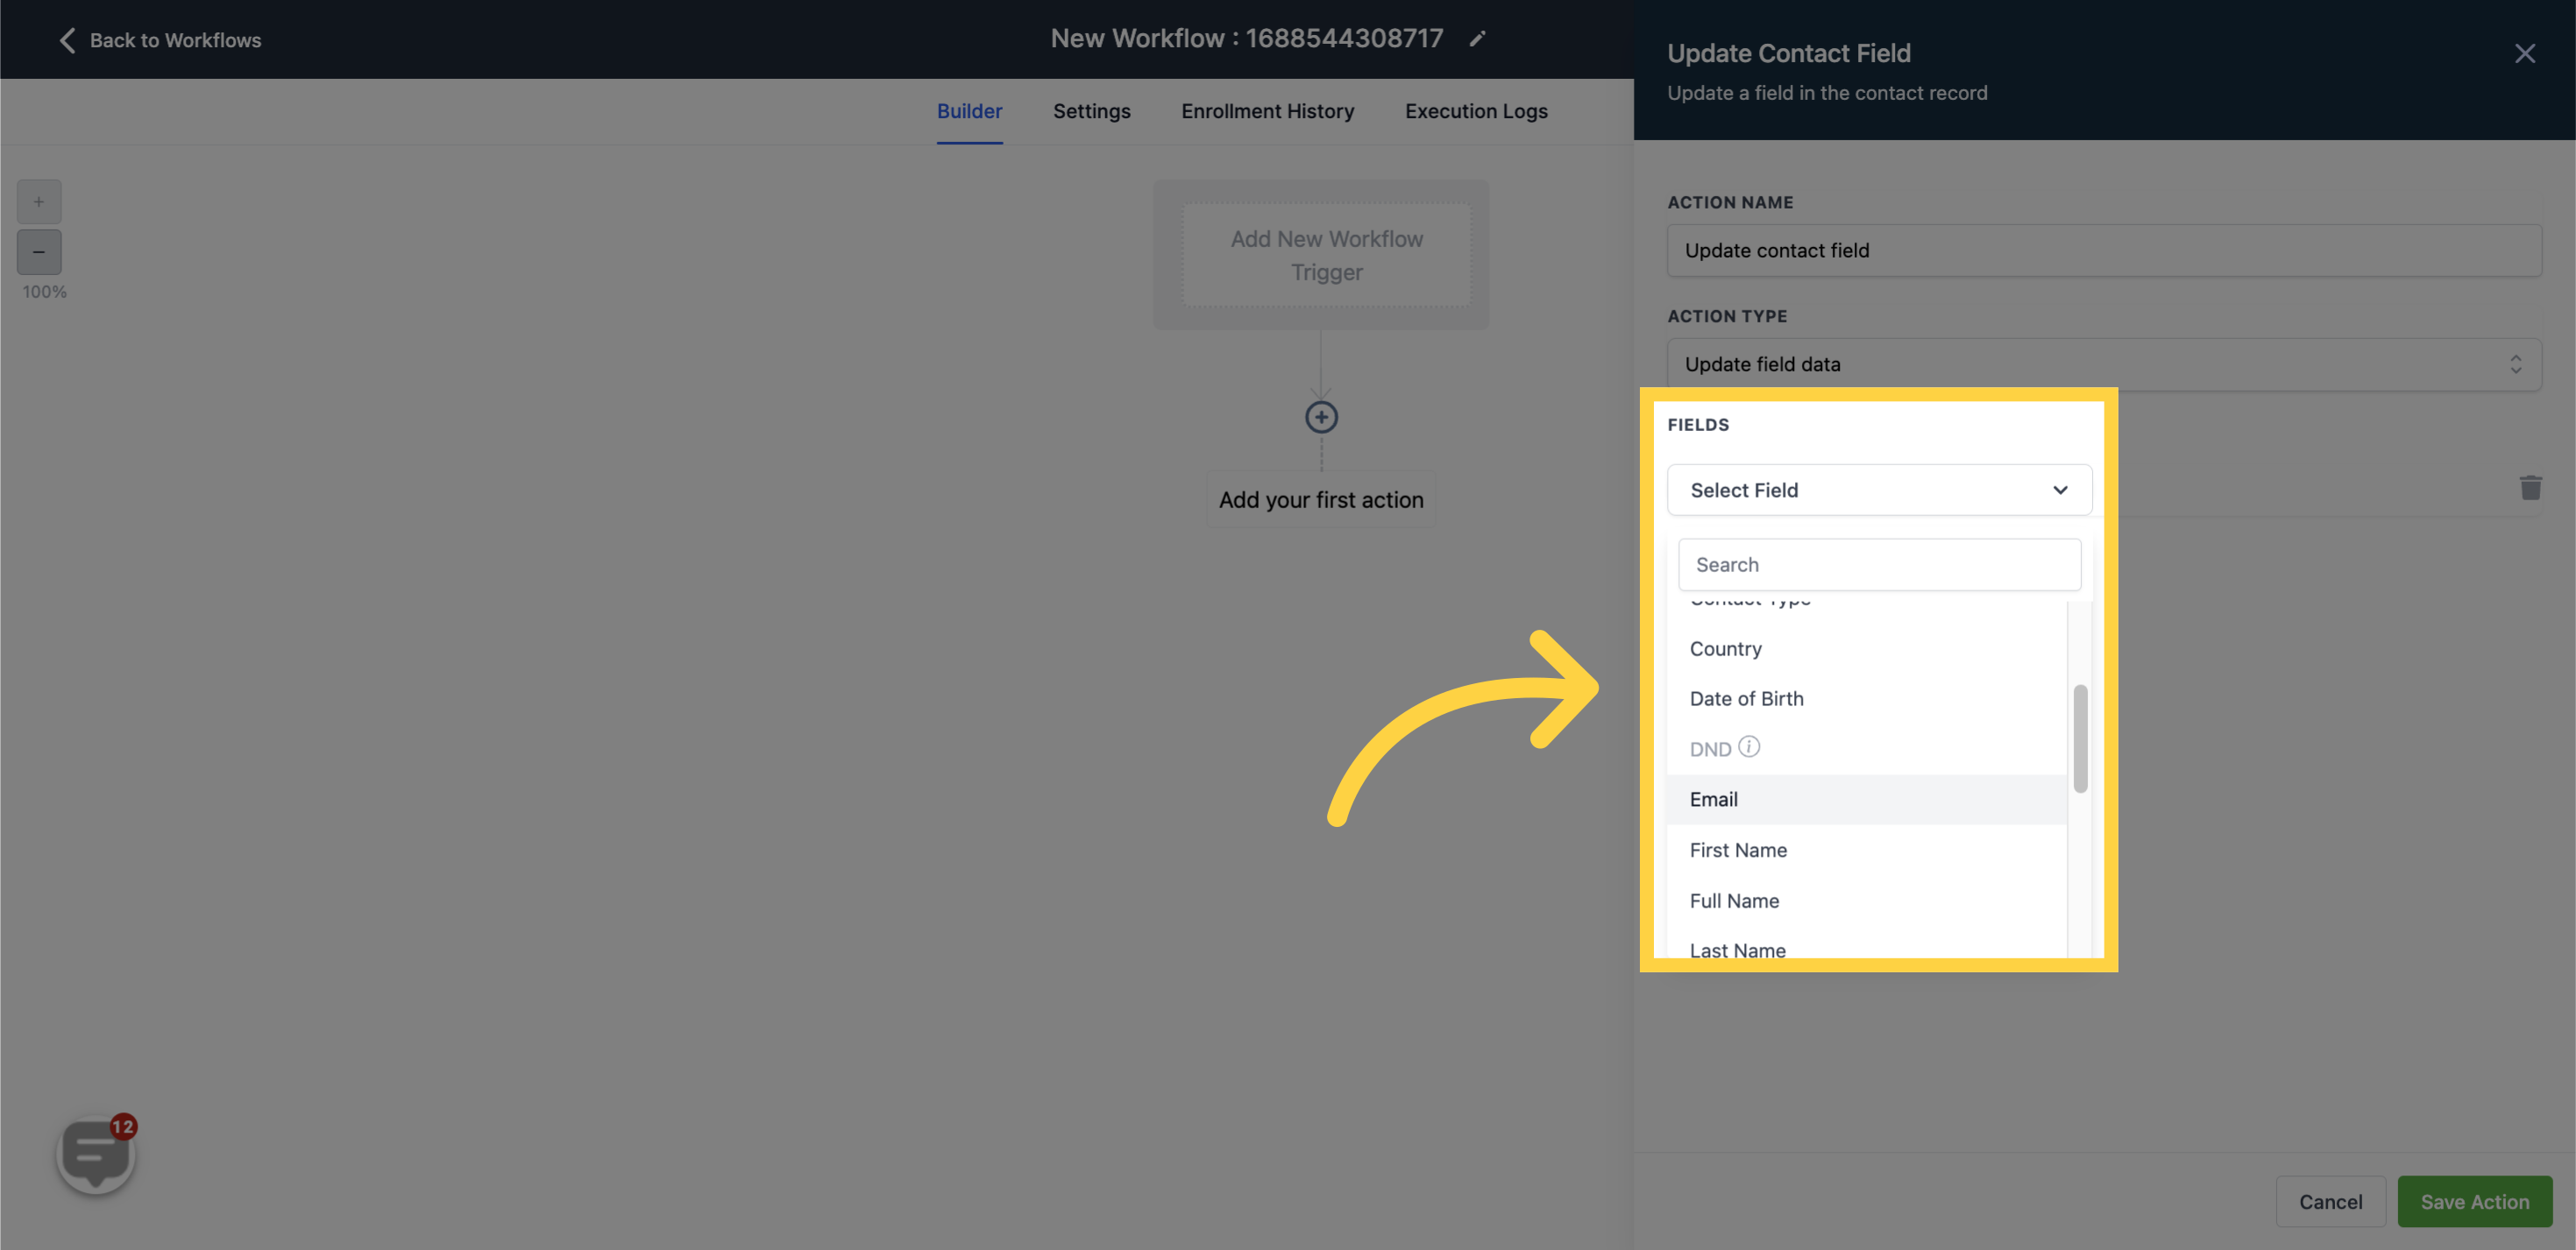Click the back arrow to Workflows

click(67, 40)
